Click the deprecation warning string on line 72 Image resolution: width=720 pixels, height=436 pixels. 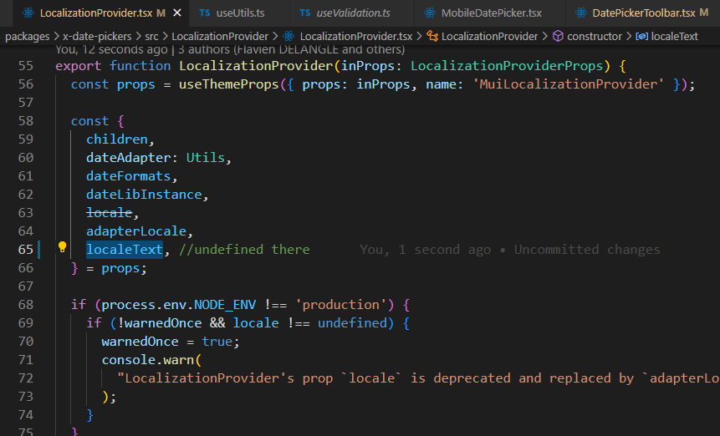tap(418, 378)
